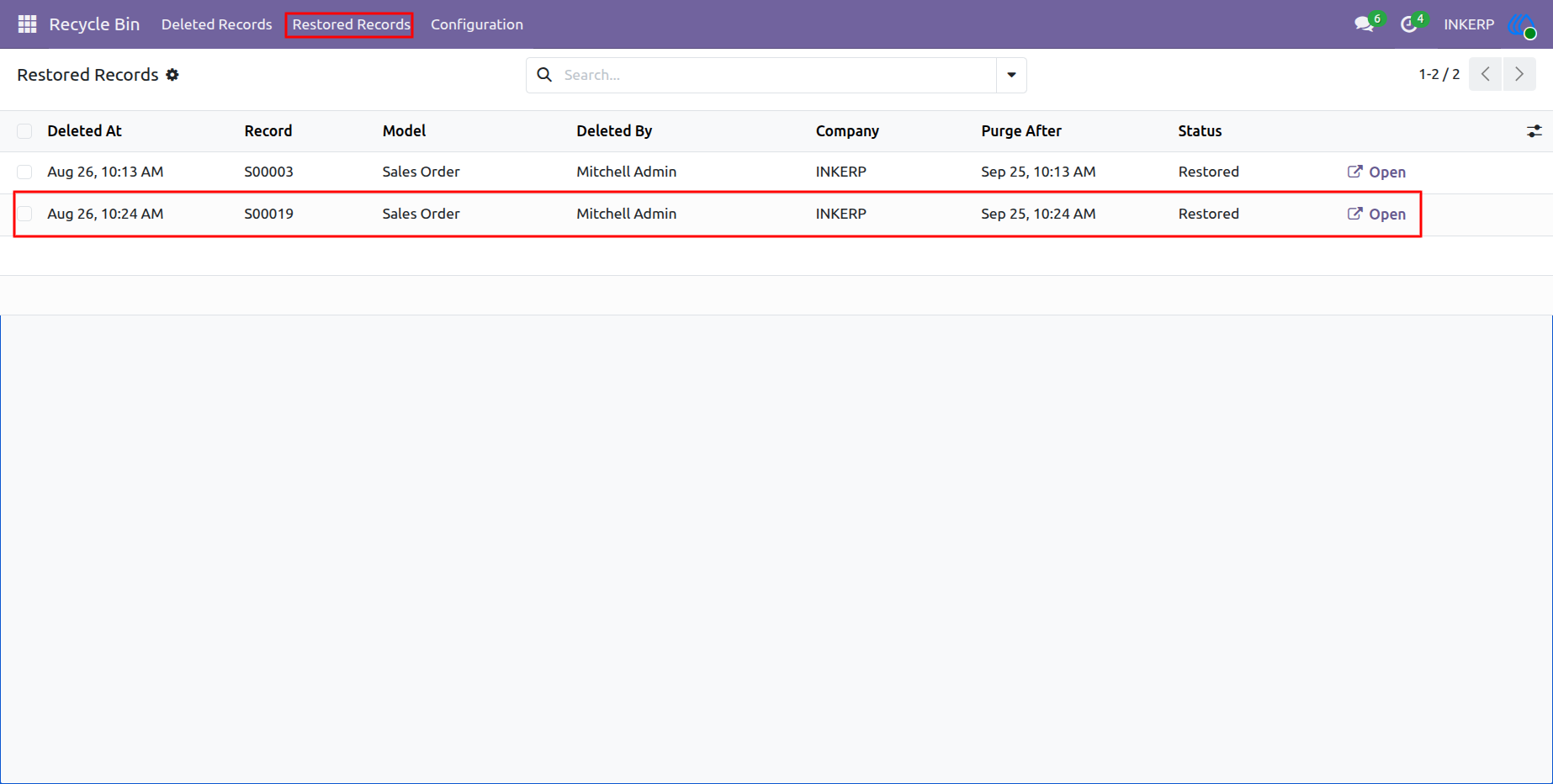Check the checkbox for record S00019
1553x784 pixels.
point(24,214)
